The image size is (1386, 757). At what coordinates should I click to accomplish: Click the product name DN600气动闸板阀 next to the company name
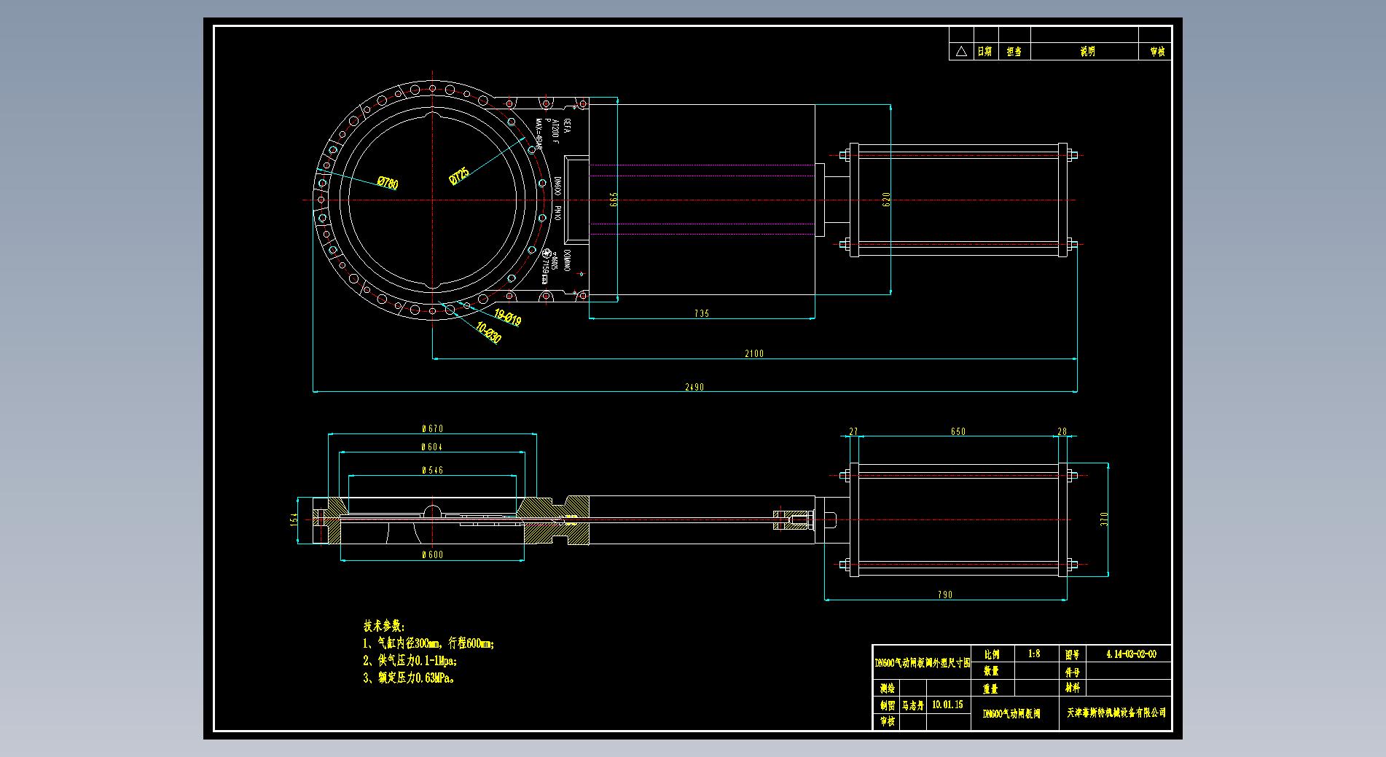pos(1011,713)
